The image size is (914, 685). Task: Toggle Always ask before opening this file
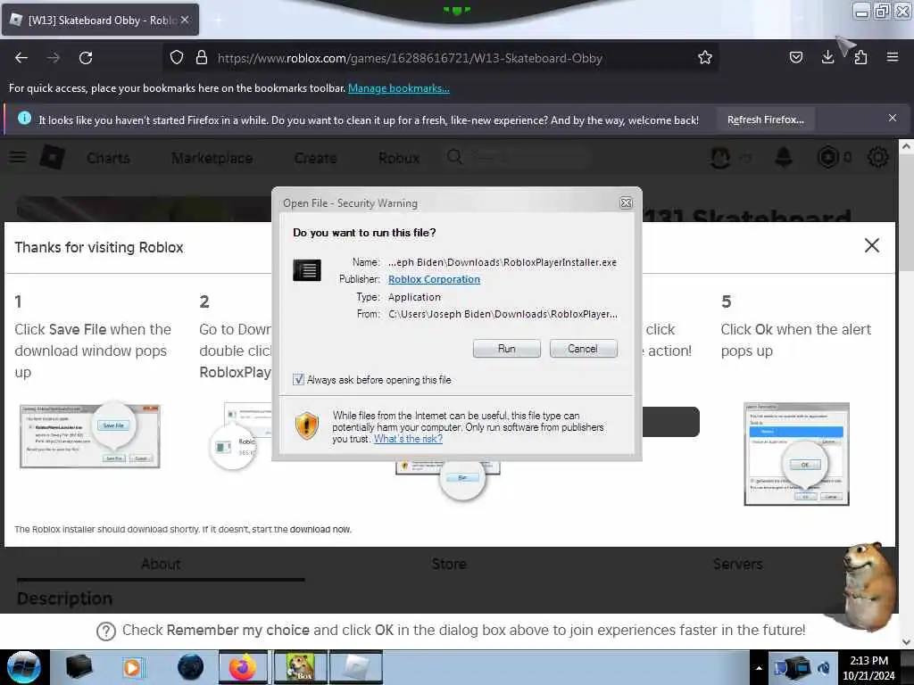coord(298,380)
